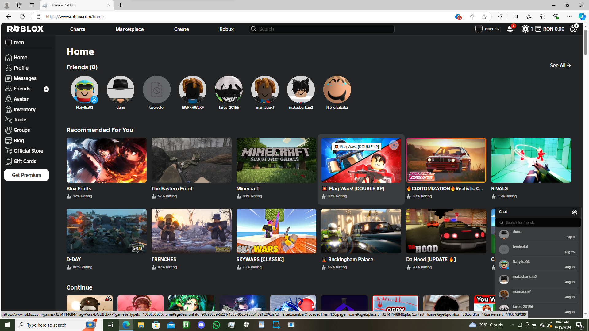Screen dimensions: 589x331
Task: Open fares_20156 friend avatar
Action: (x=229, y=89)
